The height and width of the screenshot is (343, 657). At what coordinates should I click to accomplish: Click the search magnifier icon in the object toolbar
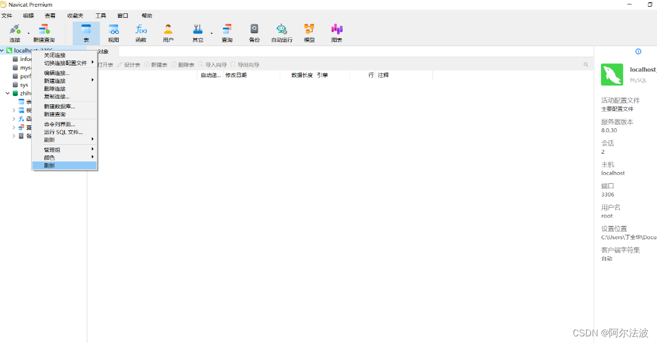pos(586,64)
